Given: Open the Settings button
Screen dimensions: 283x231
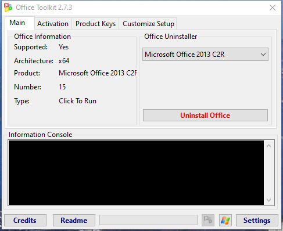Looking at the screenshot, I should (x=257, y=220).
